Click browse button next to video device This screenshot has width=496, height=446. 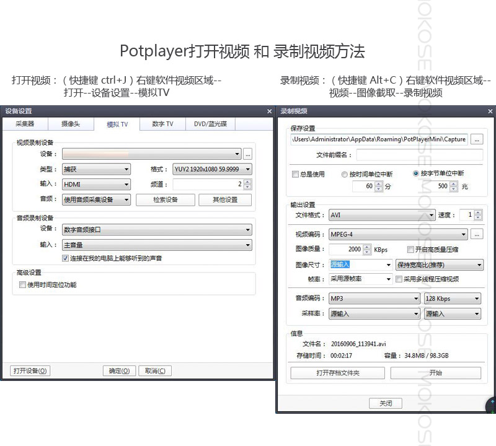point(247,154)
